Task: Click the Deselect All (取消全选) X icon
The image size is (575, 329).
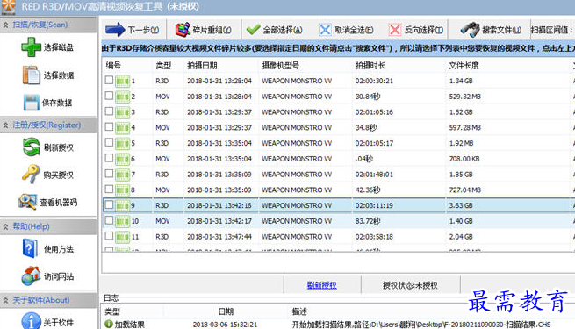Action: [325, 30]
